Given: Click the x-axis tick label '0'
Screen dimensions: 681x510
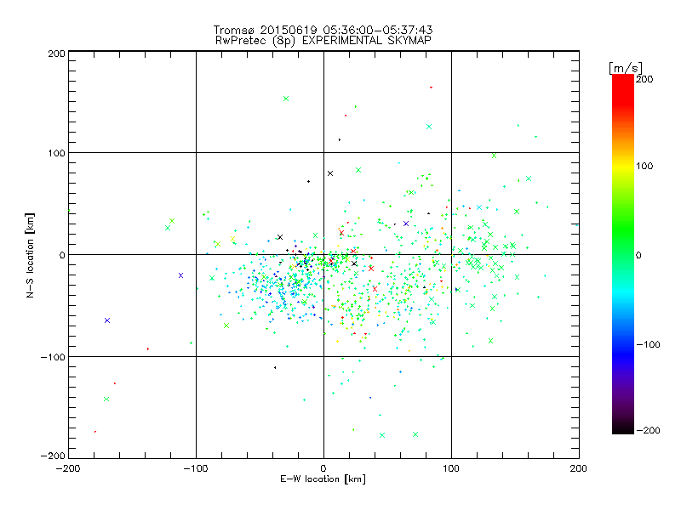Looking at the screenshot, I should [x=323, y=468].
